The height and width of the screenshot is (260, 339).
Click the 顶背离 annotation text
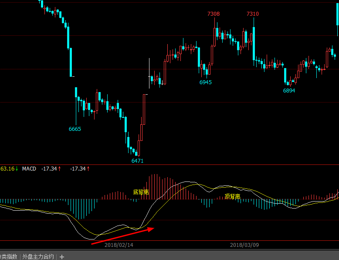click(232, 196)
